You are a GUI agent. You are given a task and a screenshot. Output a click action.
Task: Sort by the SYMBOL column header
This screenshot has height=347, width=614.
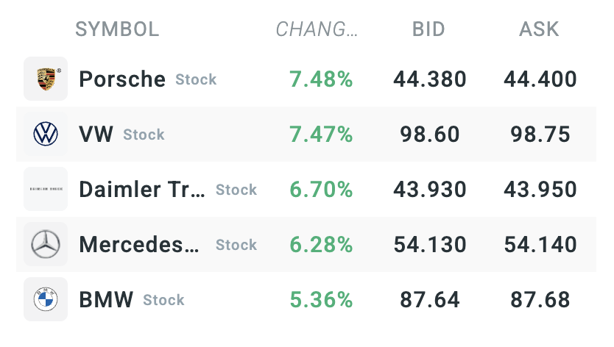click(117, 29)
